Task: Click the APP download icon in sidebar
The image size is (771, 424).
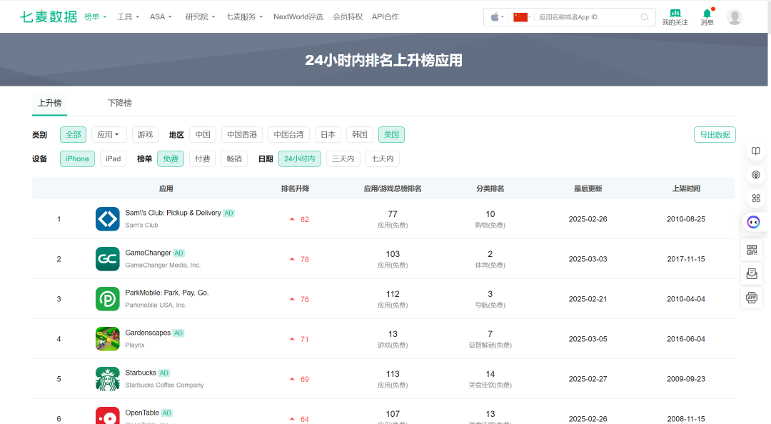Action: tap(752, 297)
